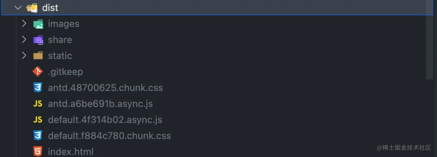437x157 pixels.
Task: Expand the share folder chevron
Action: tap(24, 40)
